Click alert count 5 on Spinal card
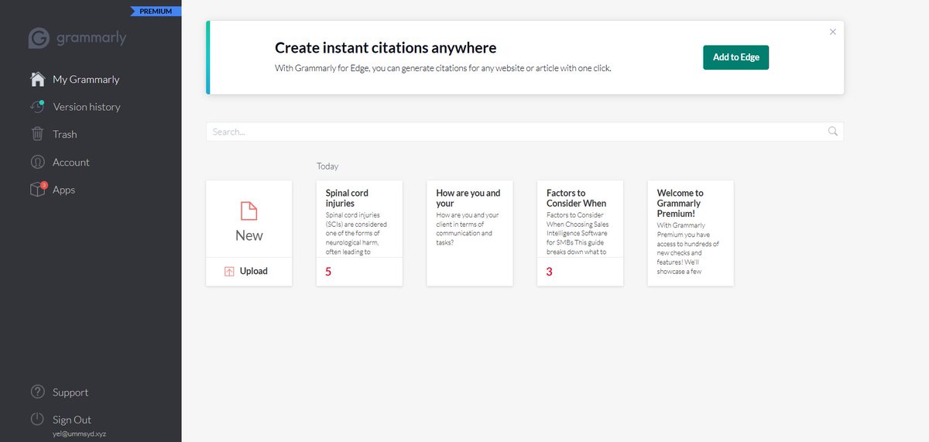Screen dimensions: 929x442 point(328,272)
